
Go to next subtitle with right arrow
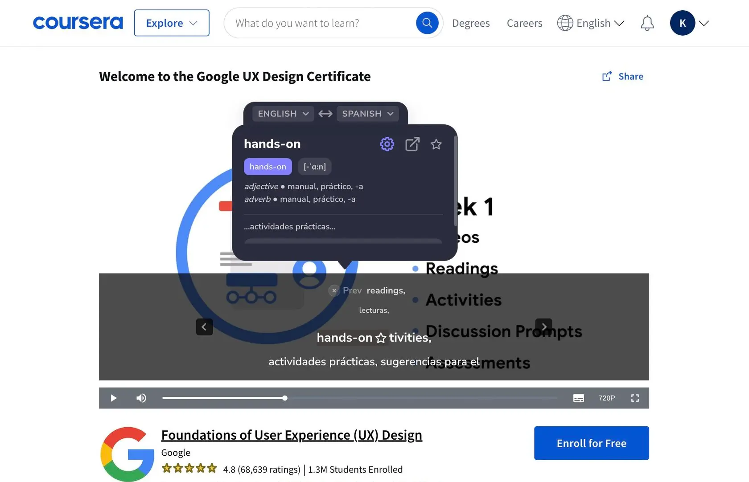click(544, 327)
